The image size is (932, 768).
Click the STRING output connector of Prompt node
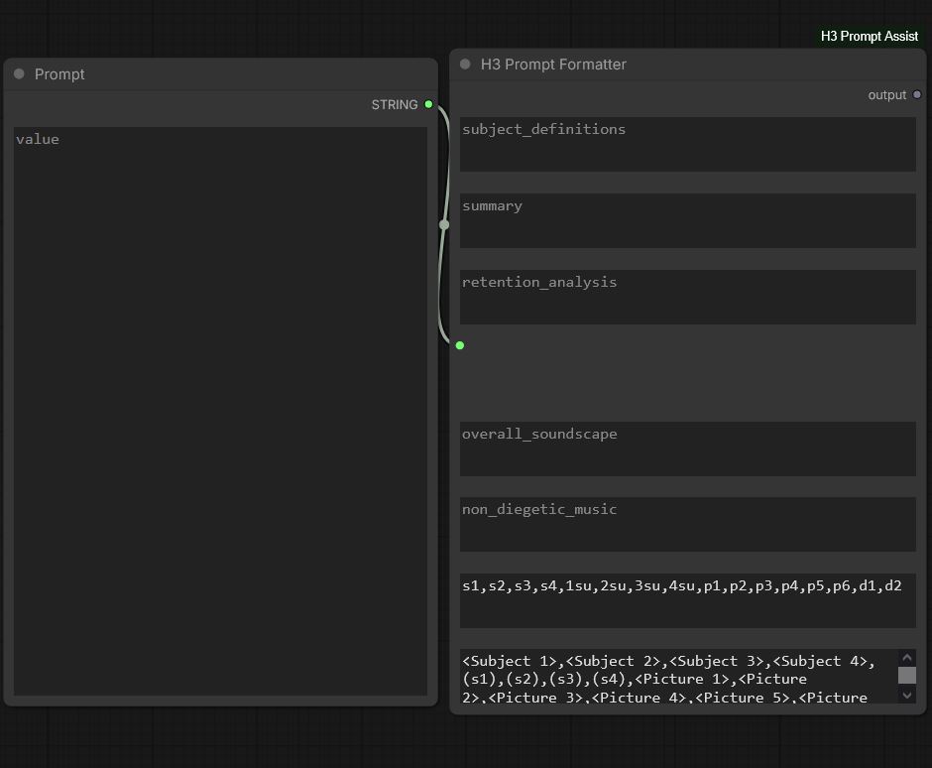pos(428,104)
